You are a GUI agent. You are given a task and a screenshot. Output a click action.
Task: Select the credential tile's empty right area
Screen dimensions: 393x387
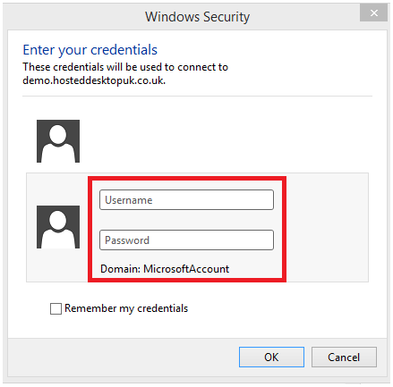(x=327, y=227)
